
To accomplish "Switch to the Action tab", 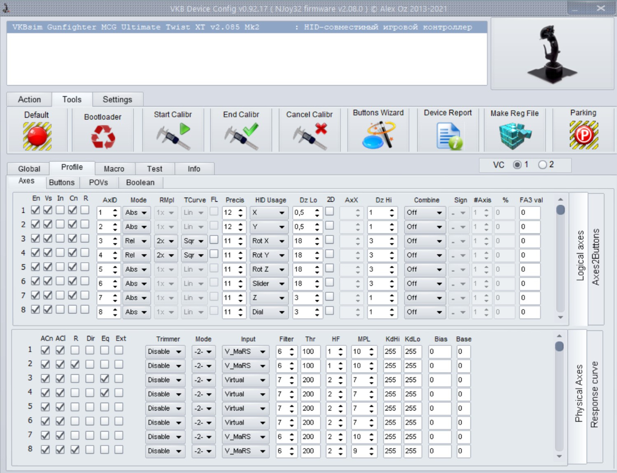I will tap(29, 99).
